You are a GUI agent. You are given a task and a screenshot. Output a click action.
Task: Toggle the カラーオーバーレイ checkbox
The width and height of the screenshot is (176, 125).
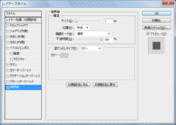8,71
